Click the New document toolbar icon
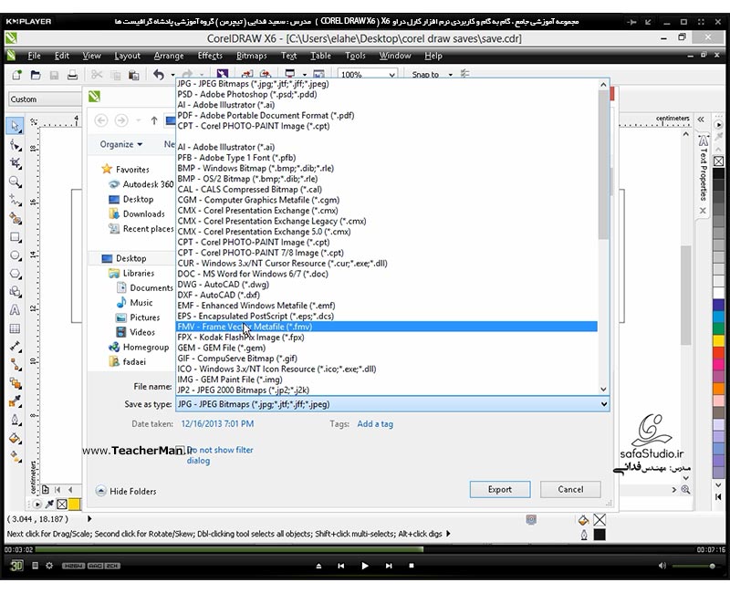The width and height of the screenshot is (730, 593). [16, 75]
